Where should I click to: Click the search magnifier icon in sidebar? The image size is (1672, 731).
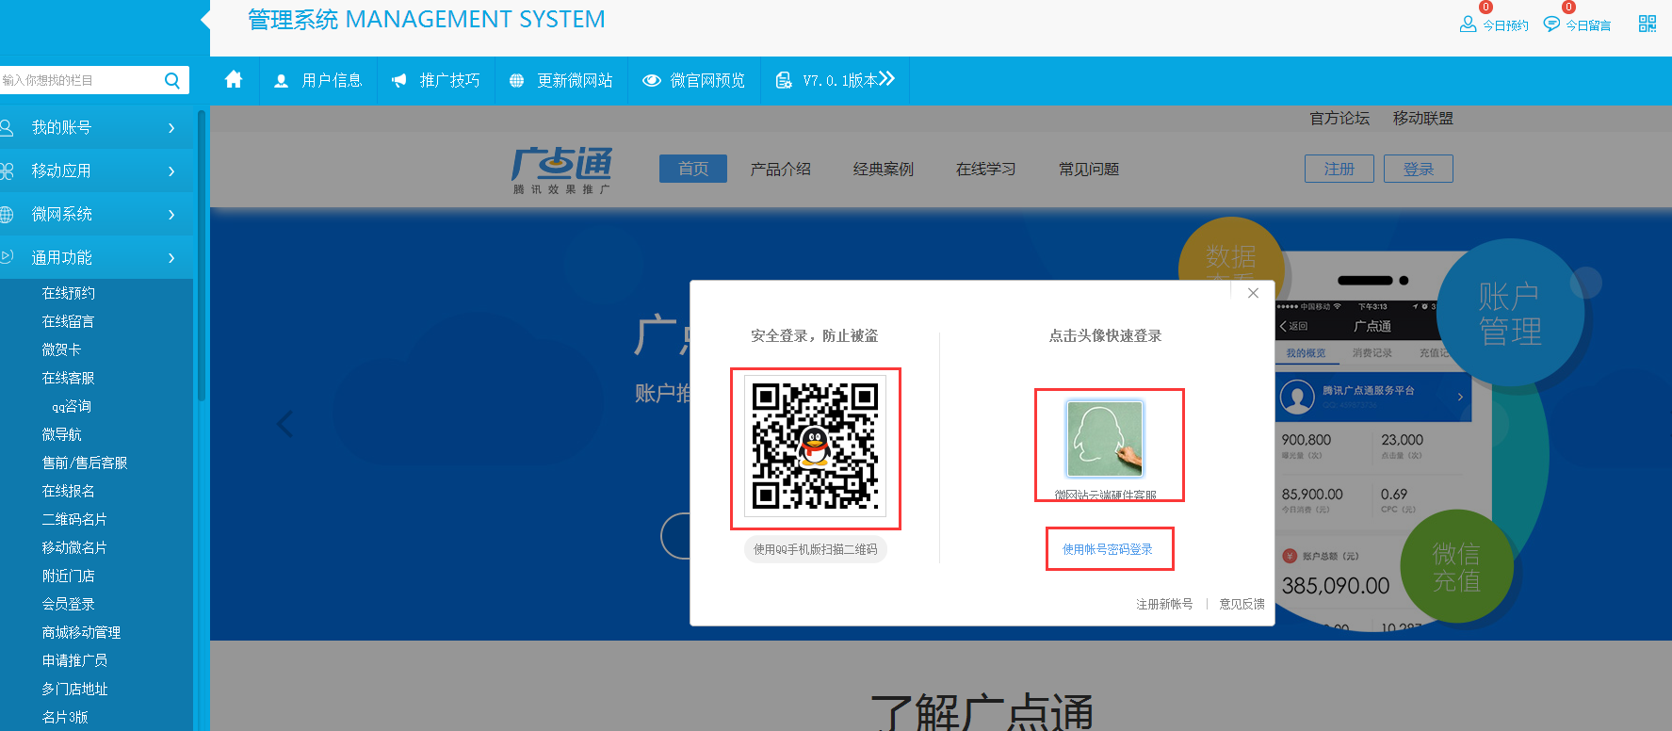coord(172,80)
